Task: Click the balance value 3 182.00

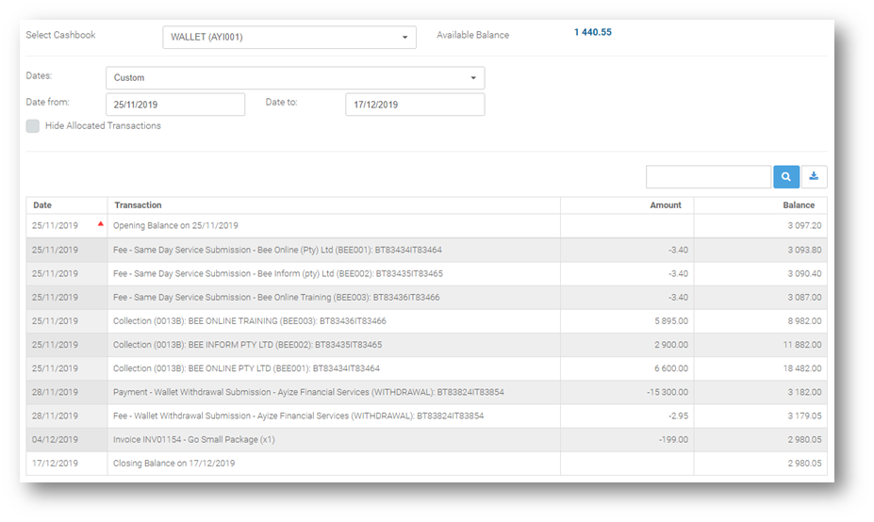Action: pos(804,392)
